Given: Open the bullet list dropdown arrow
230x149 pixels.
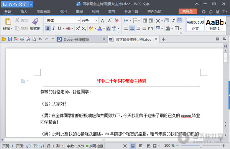Looking at the screenshot, I should tap(130, 21).
